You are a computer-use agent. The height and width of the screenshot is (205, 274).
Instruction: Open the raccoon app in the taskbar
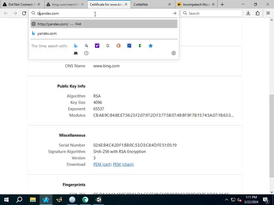tap(59, 200)
